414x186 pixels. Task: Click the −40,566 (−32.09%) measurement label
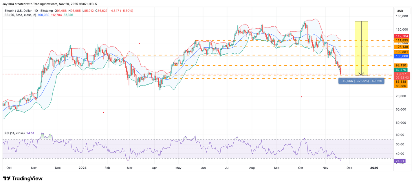coord(361,81)
